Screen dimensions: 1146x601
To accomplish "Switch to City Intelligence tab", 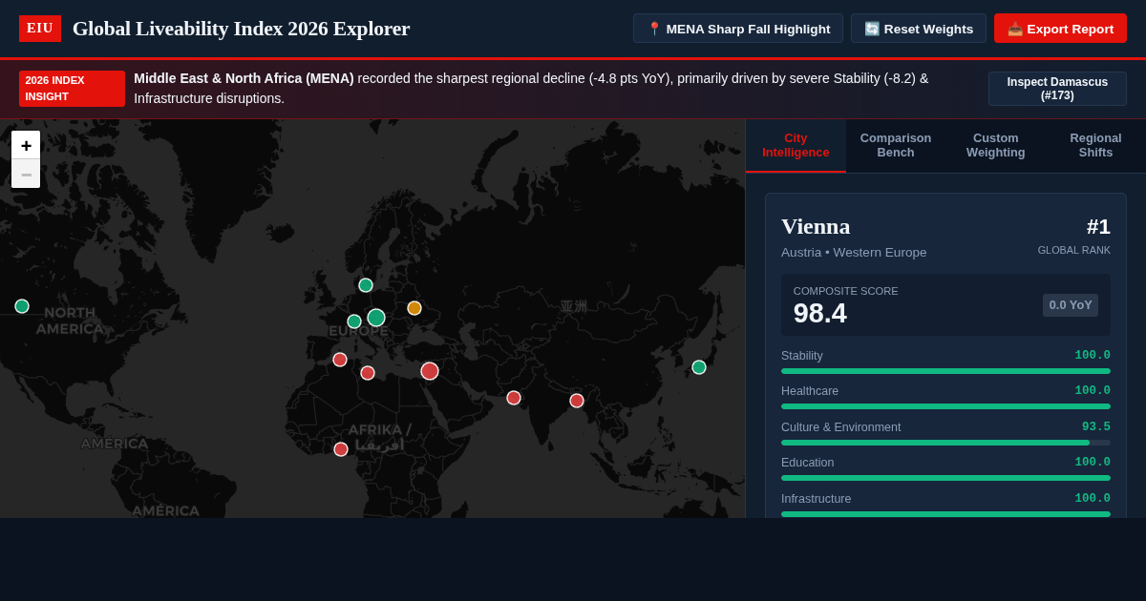I will 796,145.
